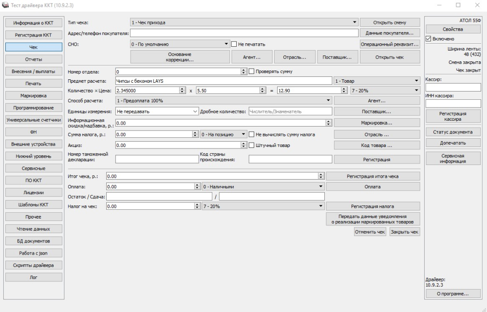The image size is (487, 312).
Task: Open 'Маркировка' section in sidebar
Action: [x=34, y=95]
